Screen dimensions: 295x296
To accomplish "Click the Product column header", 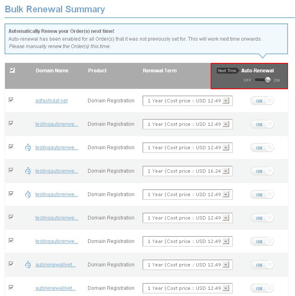I will coord(97,71).
